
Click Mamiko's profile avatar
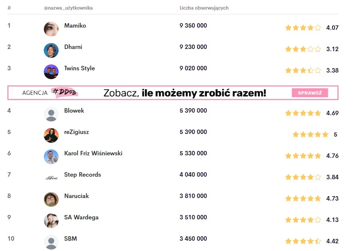point(51,29)
